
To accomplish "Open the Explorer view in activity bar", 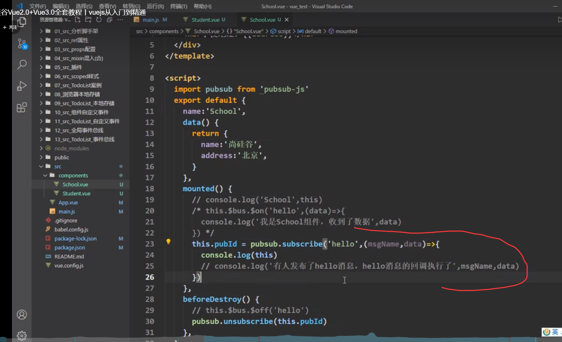I will (22, 23).
